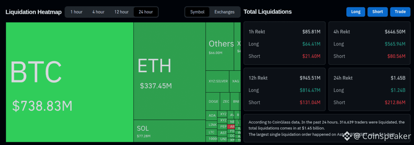Click the $66.00M Others value

(216, 53)
